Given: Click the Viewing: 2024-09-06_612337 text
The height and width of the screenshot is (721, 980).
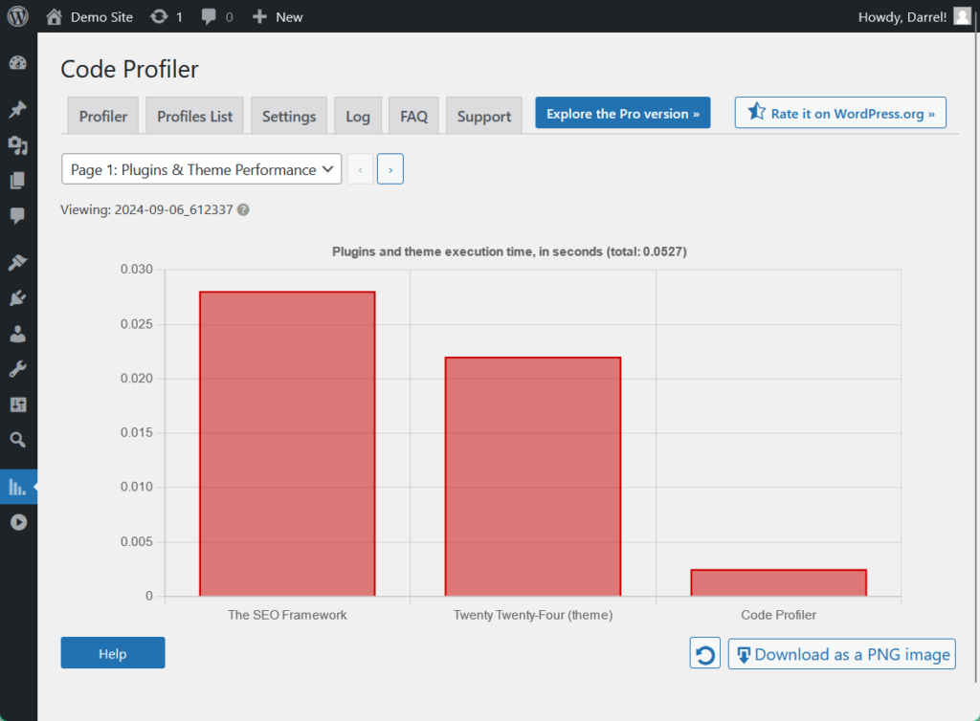Looking at the screenshot, I should coord(146,209).
